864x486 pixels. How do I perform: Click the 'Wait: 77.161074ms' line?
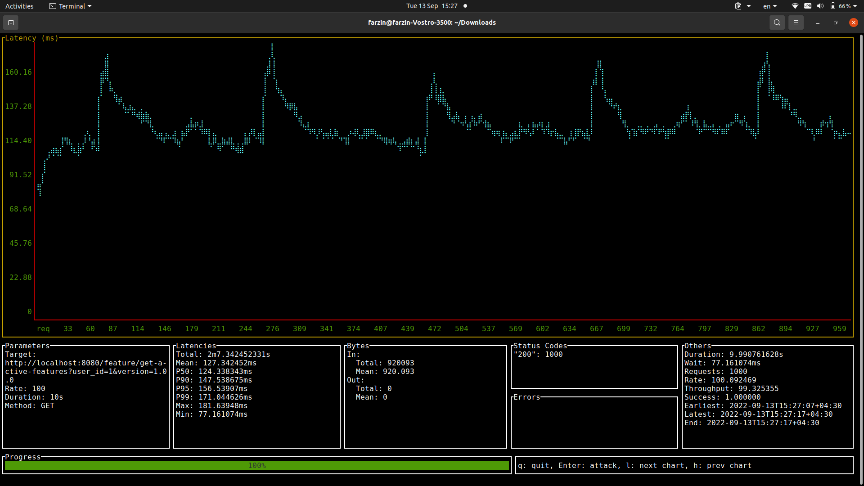point(723,363)
